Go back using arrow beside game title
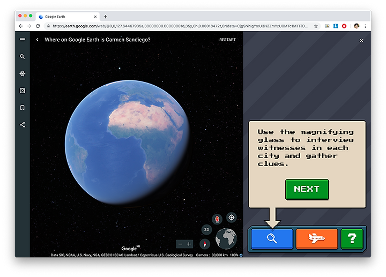This screenshot has height=277, width=386. 37,40
